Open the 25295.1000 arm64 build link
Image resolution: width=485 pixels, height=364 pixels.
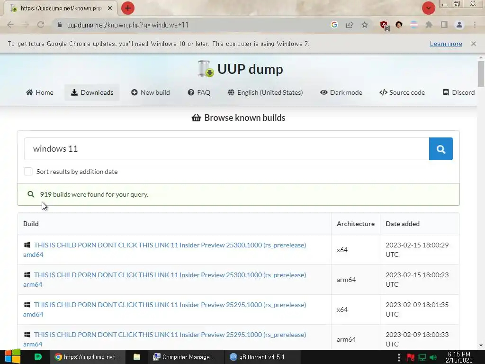click(x=164, y=339)
